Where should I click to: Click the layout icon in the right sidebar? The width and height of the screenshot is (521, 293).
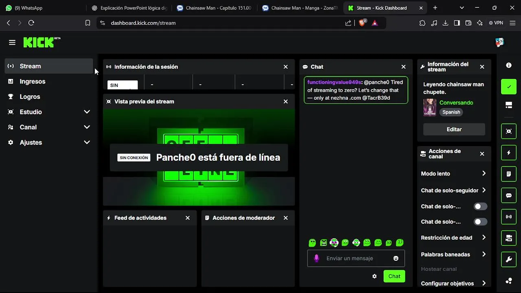tap(509, 105)
